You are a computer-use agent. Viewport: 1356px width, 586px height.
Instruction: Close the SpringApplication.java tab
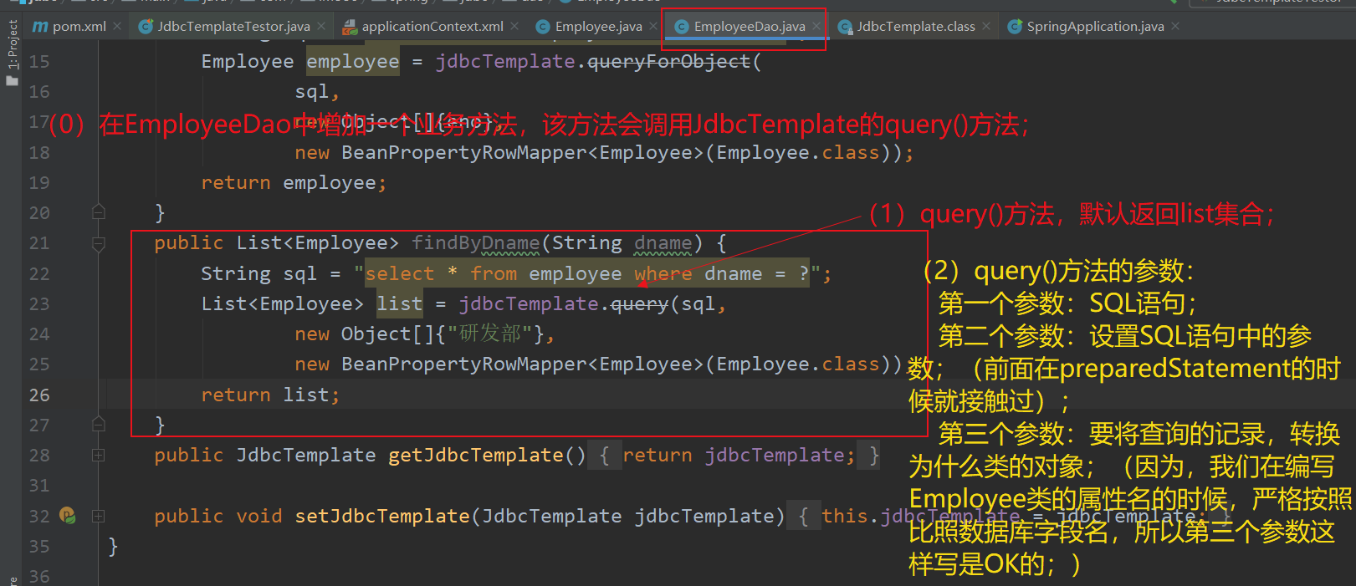click(1175, 27)
